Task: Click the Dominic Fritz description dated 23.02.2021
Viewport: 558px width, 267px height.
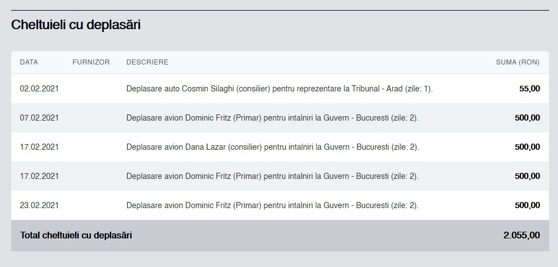Action: pos(272,205)
